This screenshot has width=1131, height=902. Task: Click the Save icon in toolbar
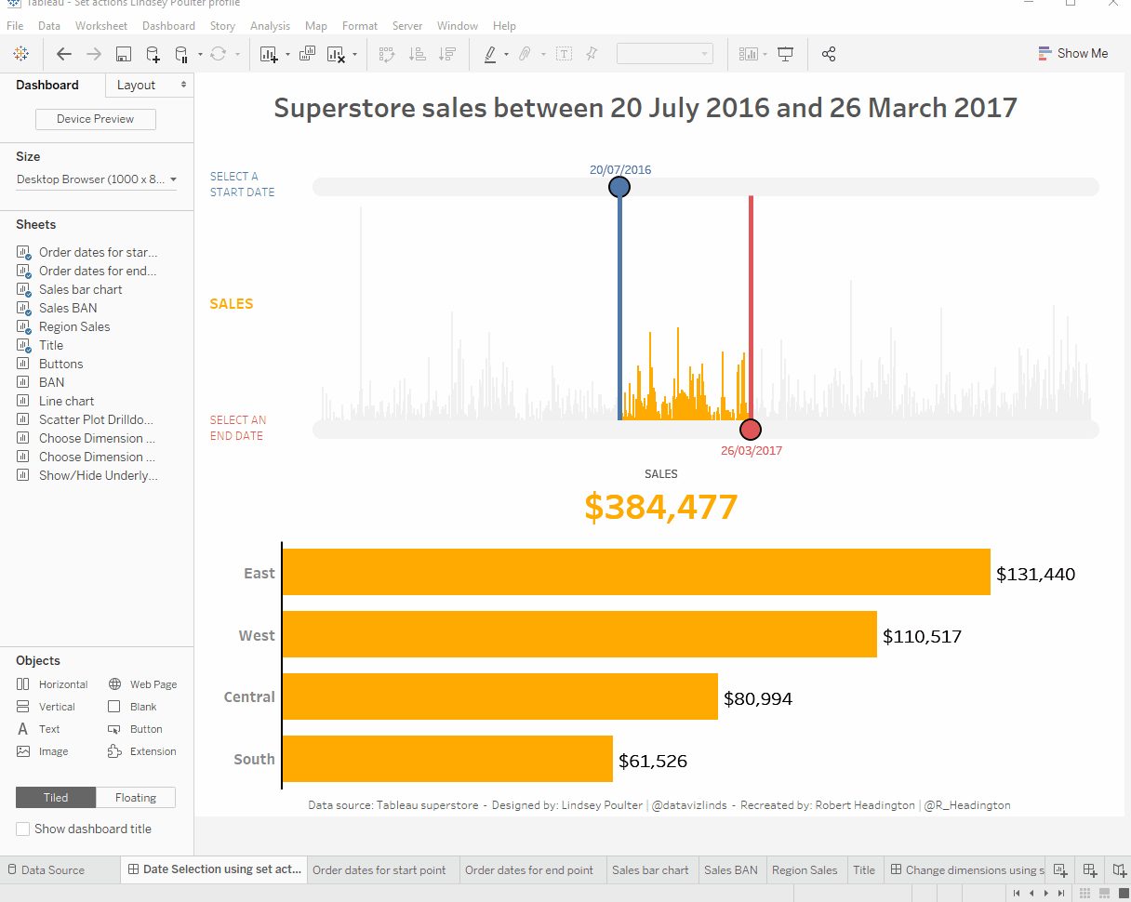pyautogui.click(x=124, y=54)
